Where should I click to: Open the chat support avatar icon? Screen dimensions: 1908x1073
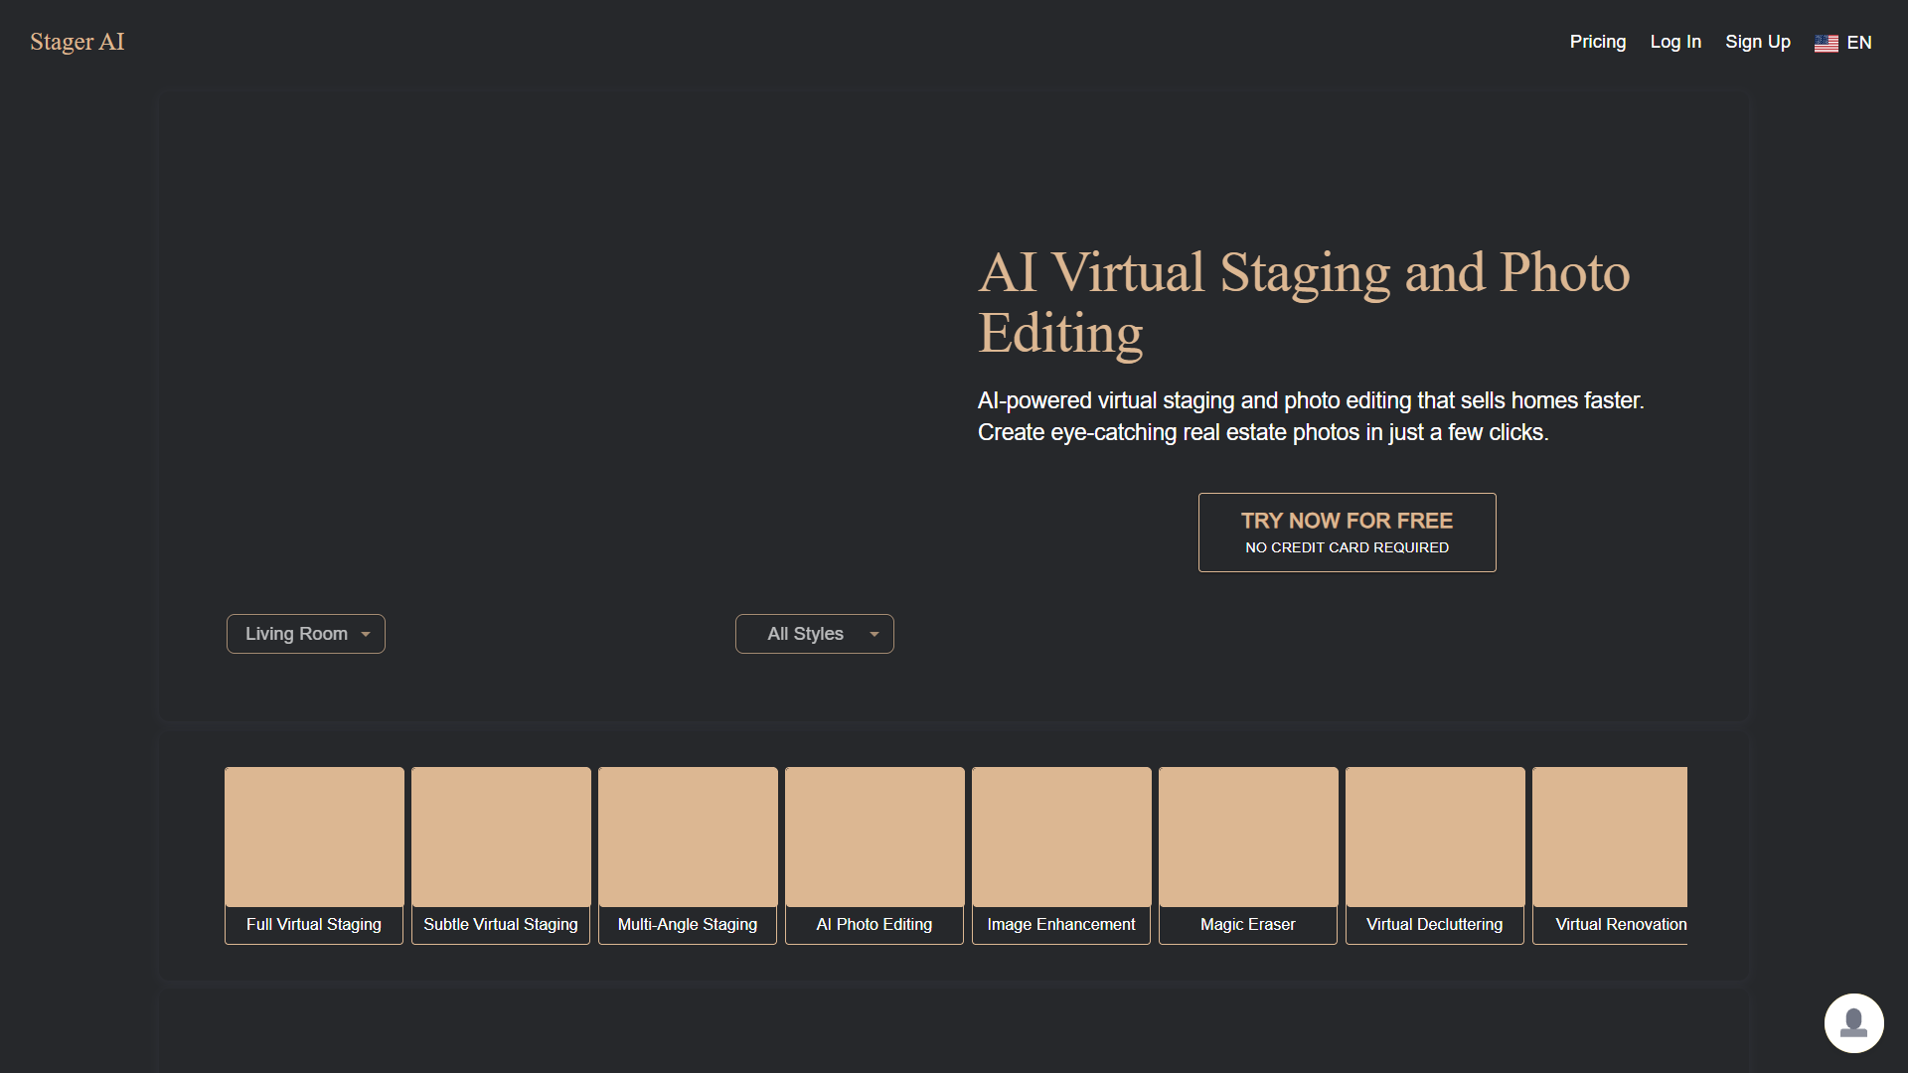[1853, 1023]
